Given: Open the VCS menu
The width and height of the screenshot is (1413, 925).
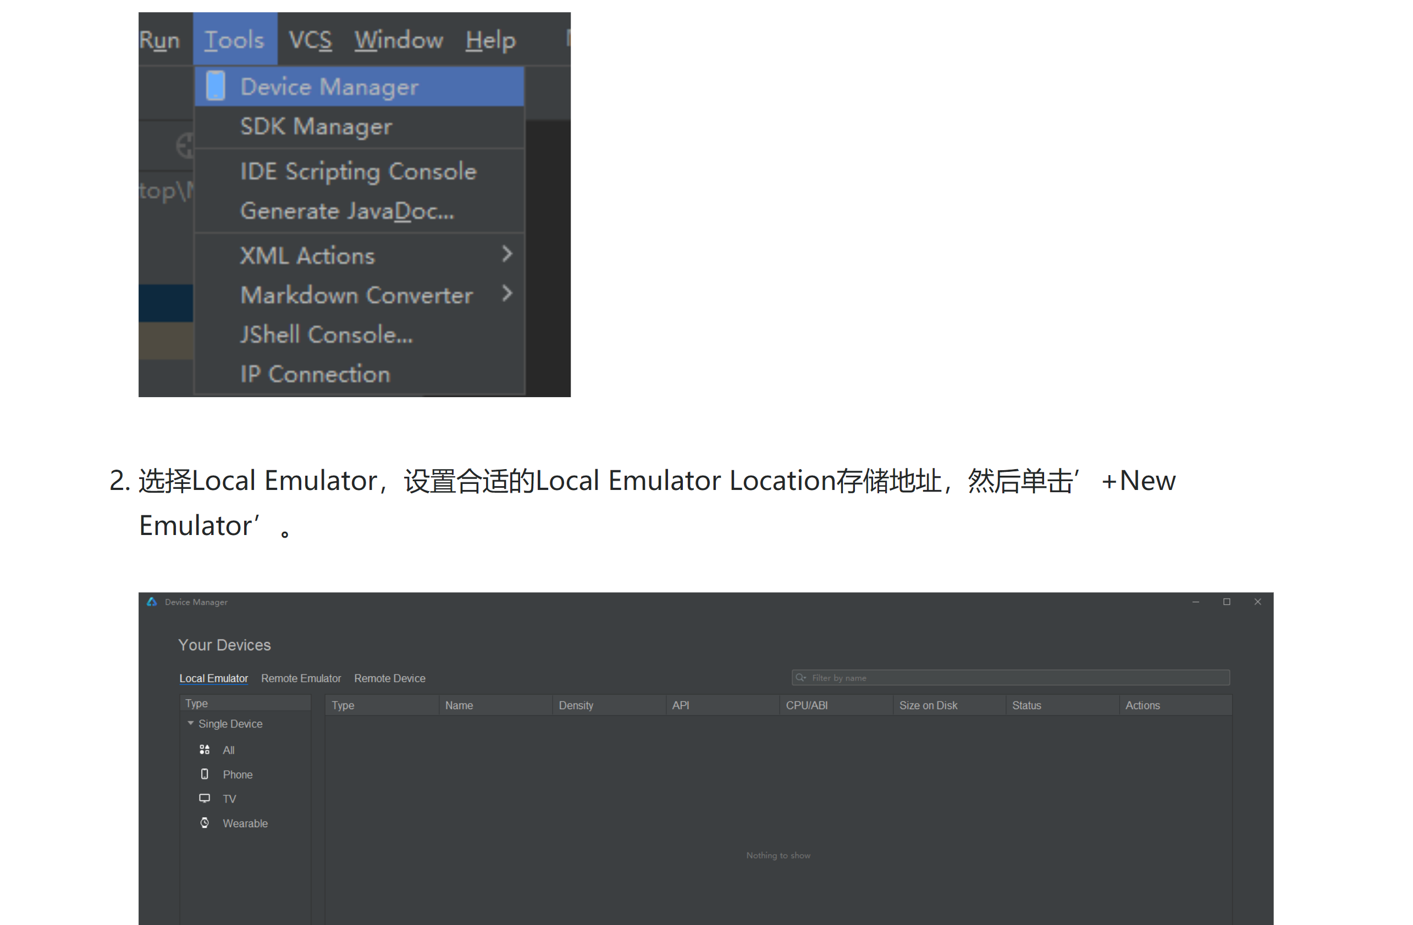Looking at the screenshot, I should tap(310, 40).
